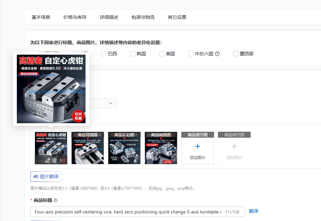Click the blue plus icon in 添加图片 slot

point(197,146)
